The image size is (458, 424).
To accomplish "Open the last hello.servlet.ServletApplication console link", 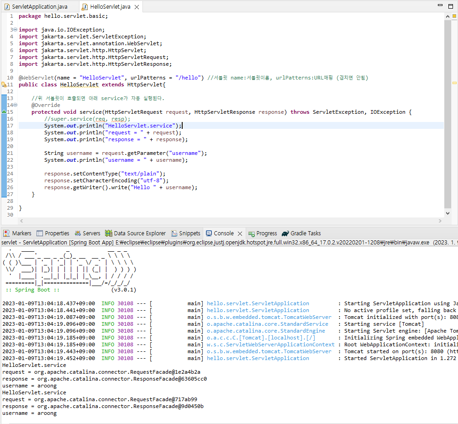I will [x=258, y=358].
